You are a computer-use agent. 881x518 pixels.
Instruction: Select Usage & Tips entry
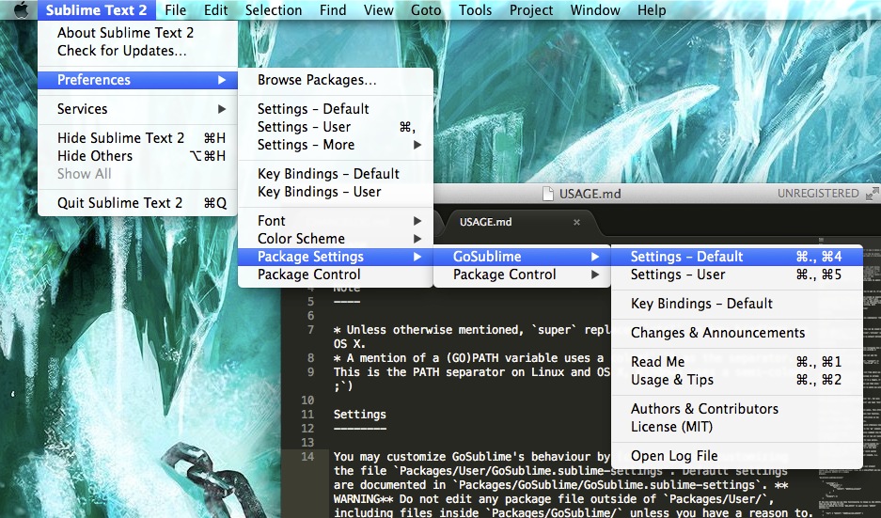[672, 380]
